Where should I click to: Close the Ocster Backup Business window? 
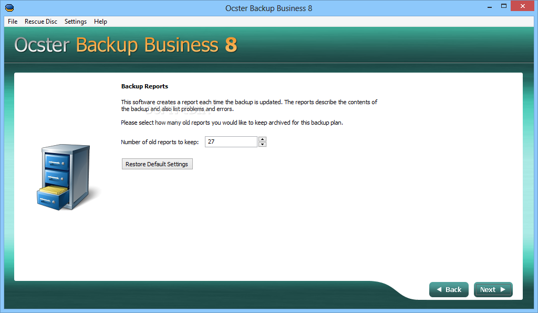point(523,6)
